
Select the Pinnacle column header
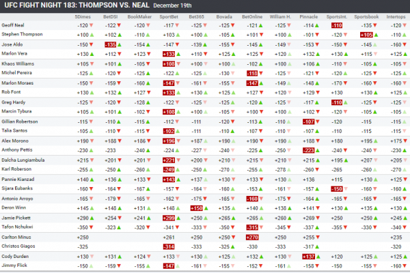[309, 16]
